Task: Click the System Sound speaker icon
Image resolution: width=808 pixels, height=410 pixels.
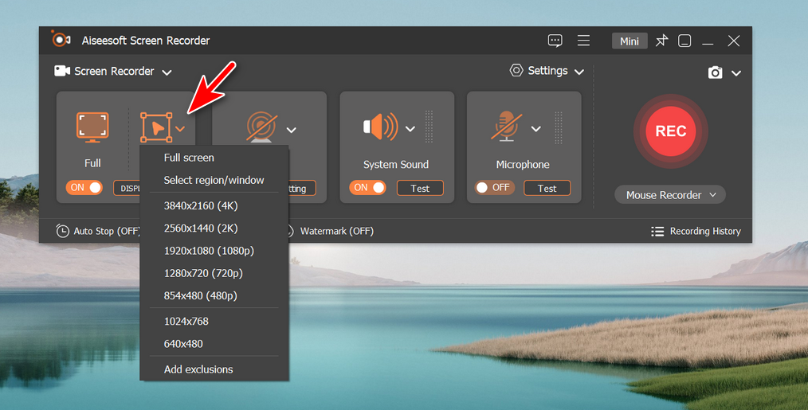Action: (x=380, y=127)
